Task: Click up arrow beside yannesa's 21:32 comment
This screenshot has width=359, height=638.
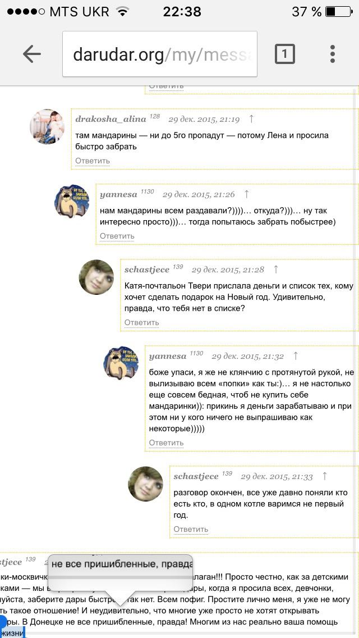Action: [296, 356]
